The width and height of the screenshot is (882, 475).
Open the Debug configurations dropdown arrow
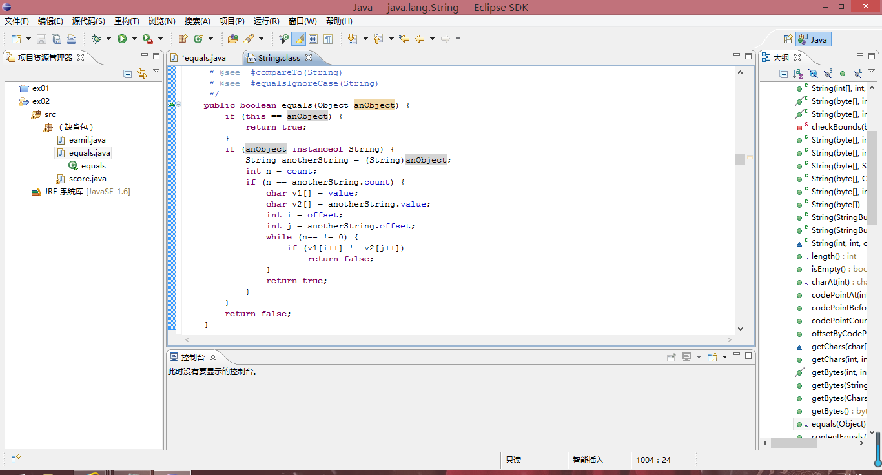(x=108, y=39)
